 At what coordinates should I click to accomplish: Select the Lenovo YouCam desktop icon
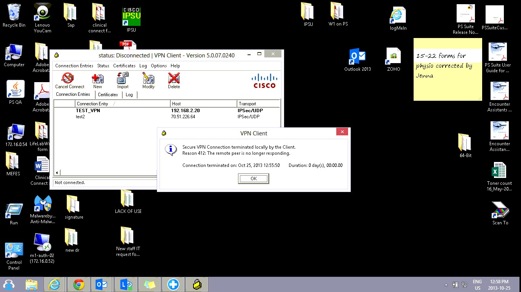[x=43, y=18]
